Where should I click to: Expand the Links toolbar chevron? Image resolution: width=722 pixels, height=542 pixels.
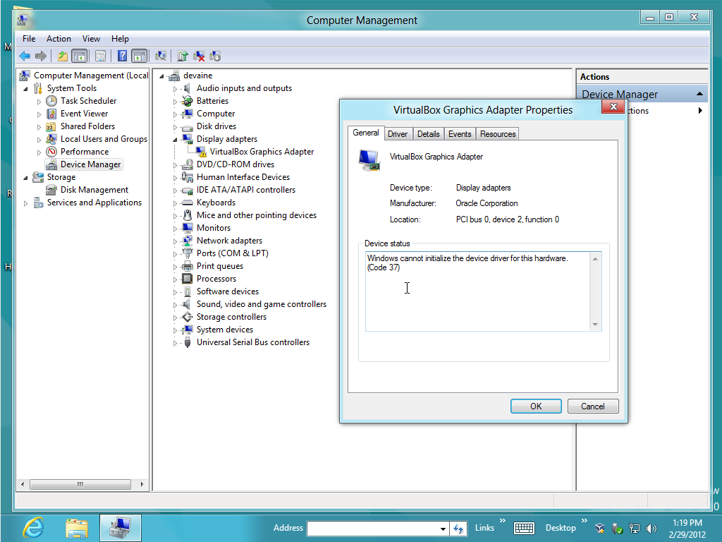tap(502, 520)
